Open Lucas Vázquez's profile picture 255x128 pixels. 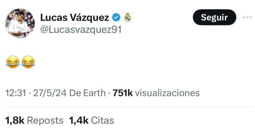(x=20, y=23)
